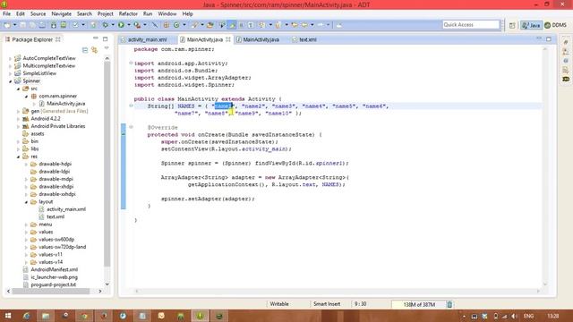The height and width of the screenshot is (322, 573).
Task: Open the Window menu
Action: [167, 14]
